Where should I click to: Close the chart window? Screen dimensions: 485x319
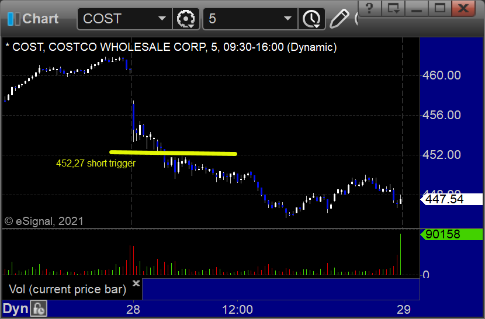(x=463, y=8)
